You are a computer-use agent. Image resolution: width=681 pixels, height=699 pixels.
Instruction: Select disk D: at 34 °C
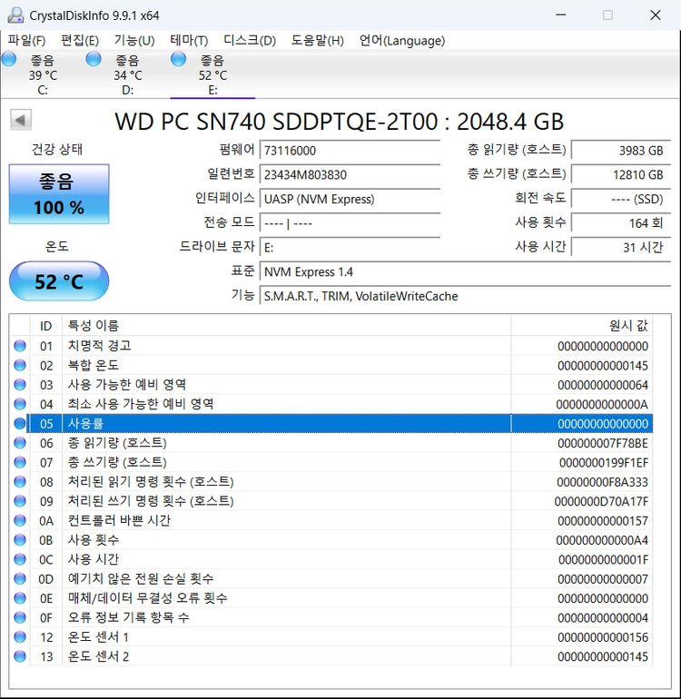click(x=127, y=74)
